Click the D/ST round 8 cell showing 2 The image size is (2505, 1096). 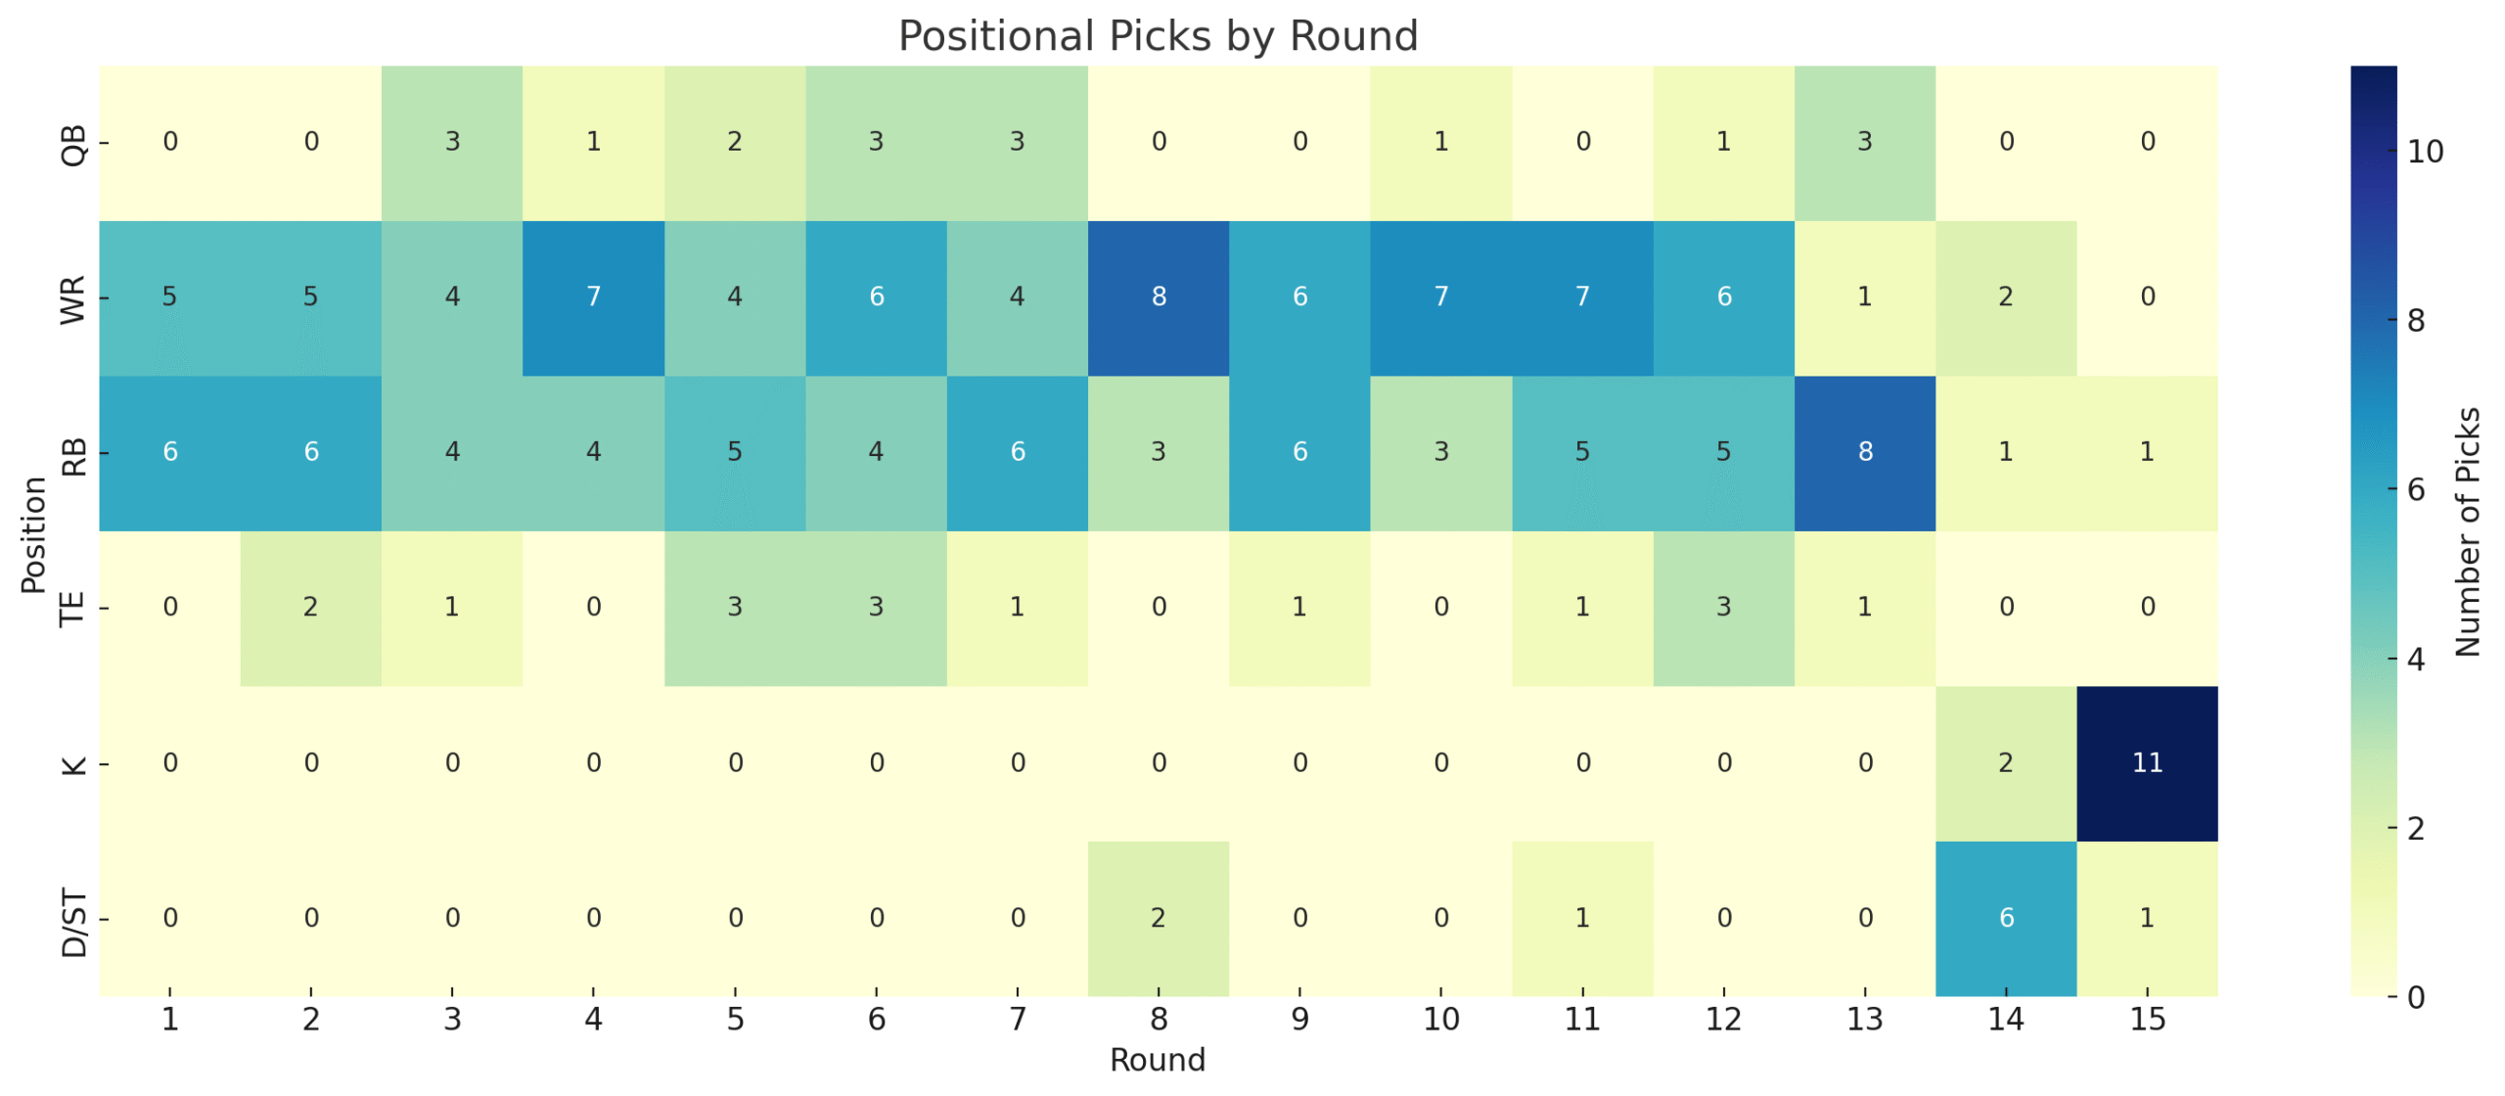pyautogui.click(x=1158, y=919)
